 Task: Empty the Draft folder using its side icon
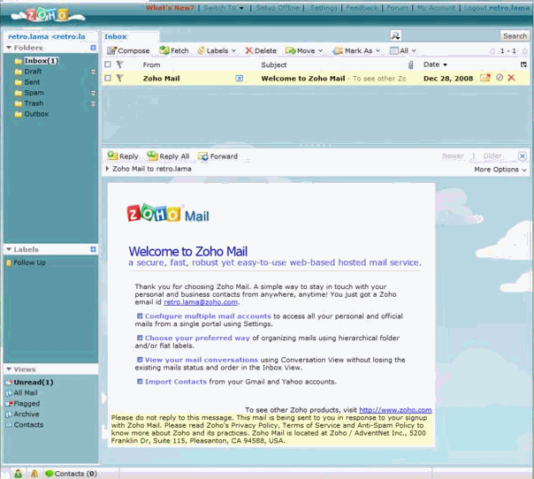point(93,72)
